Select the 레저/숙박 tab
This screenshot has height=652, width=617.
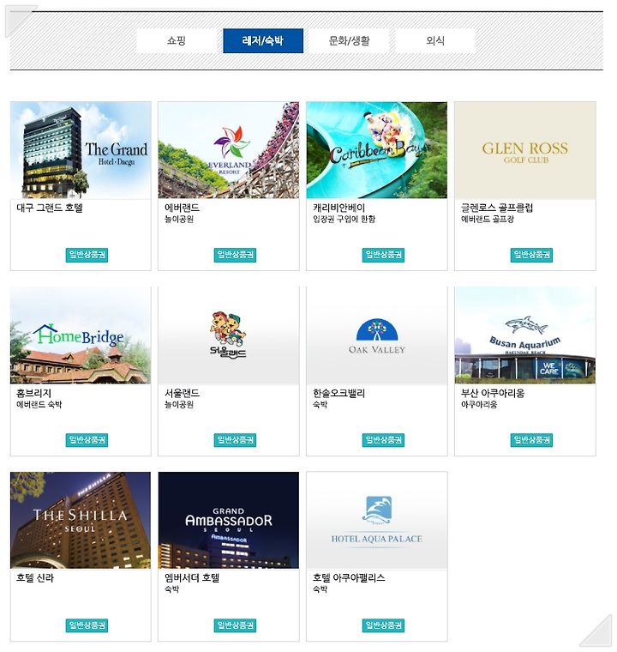(263, 41)
